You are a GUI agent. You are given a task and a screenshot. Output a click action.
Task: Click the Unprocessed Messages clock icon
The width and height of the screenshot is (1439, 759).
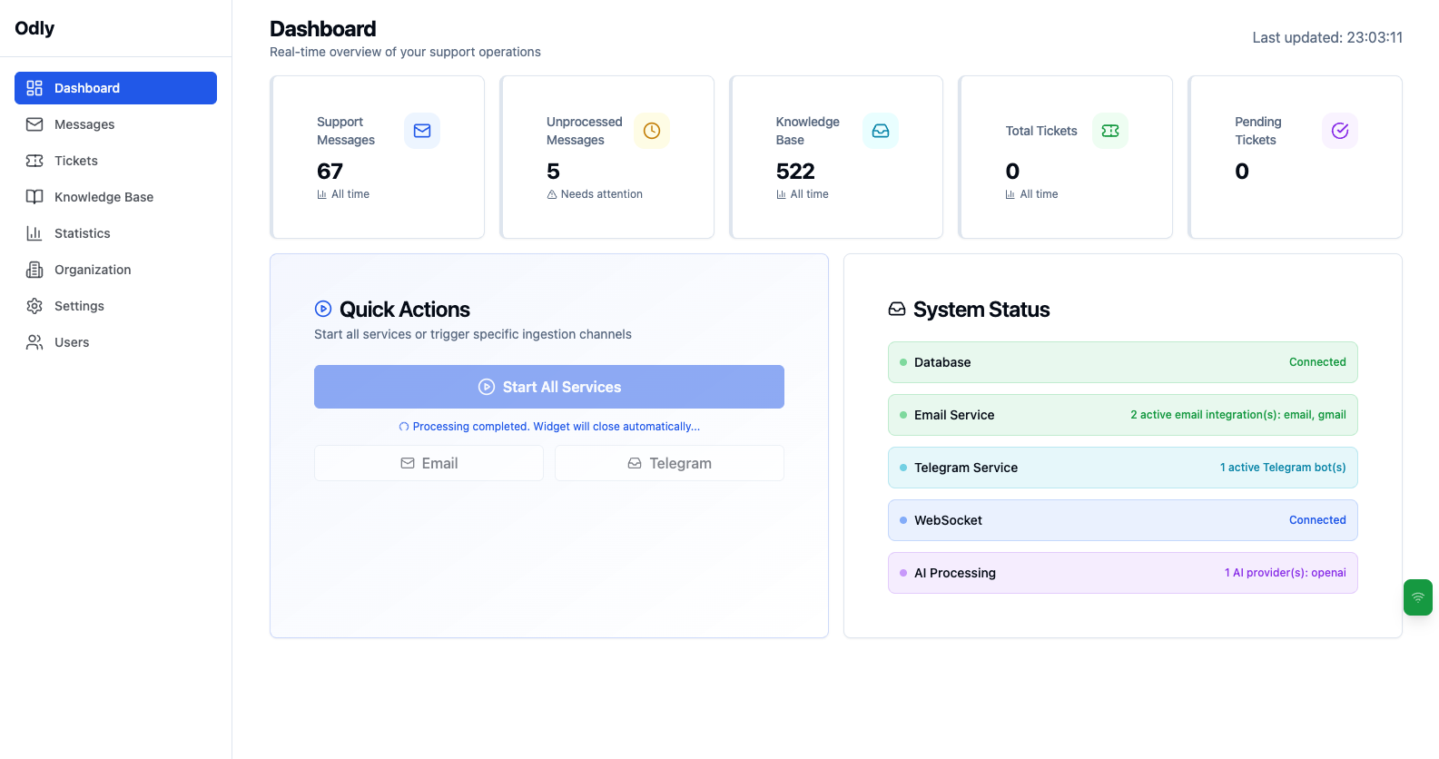652,131
